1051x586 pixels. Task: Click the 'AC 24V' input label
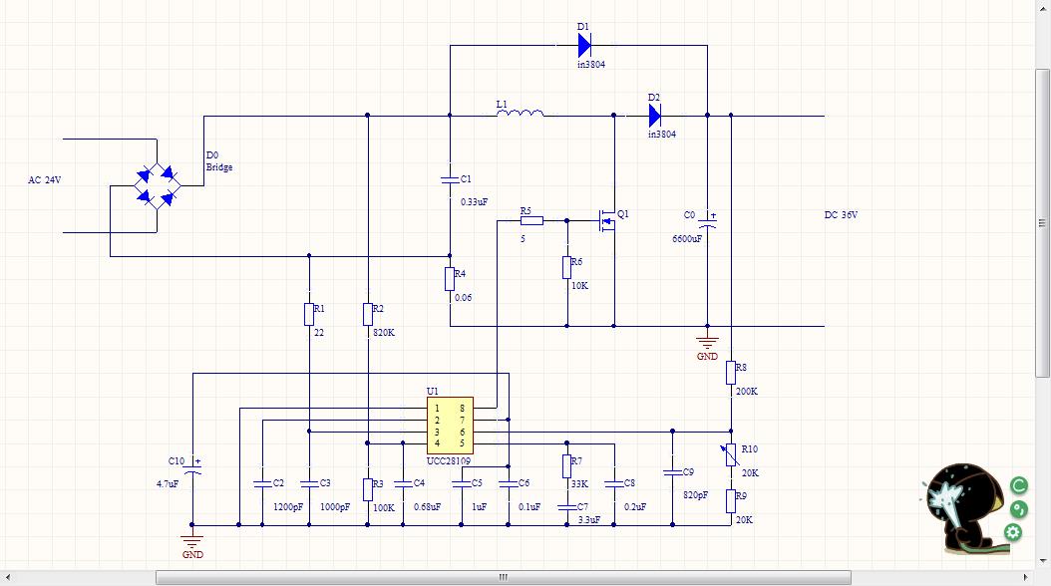point(44,180)
